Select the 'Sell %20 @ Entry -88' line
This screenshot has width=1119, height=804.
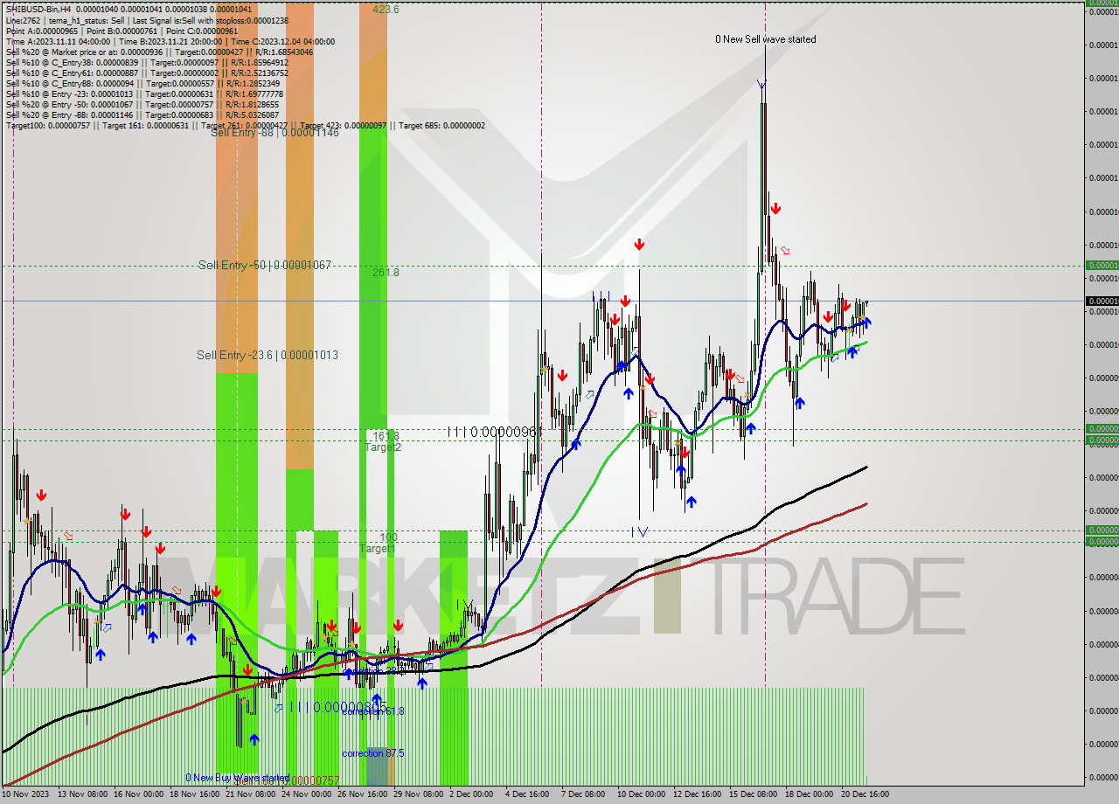pyautogui.click(x=142, y=114)
